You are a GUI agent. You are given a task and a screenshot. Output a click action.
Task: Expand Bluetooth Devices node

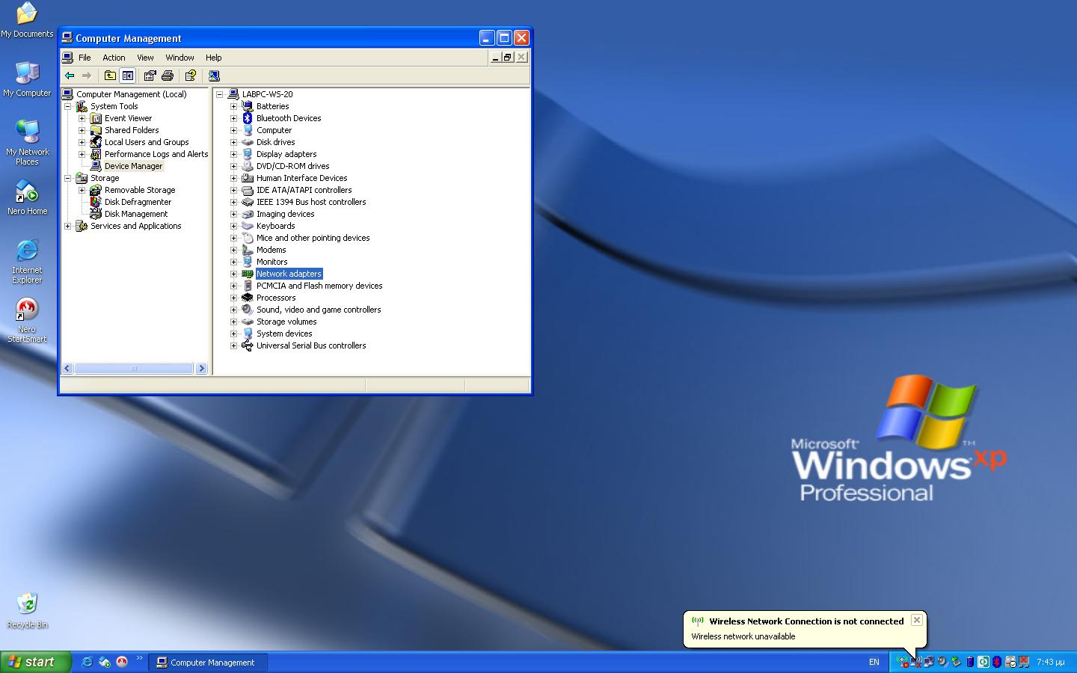(x=233, y=118)
